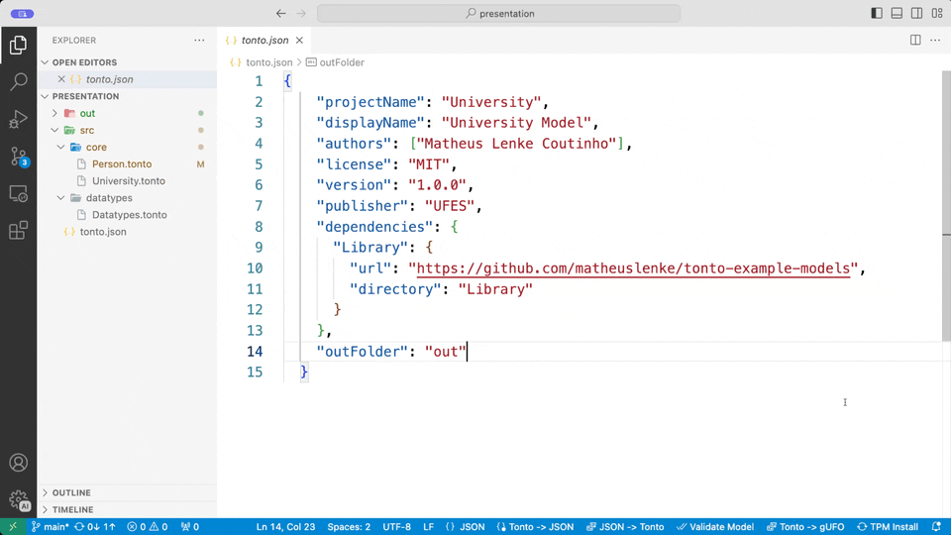951x535 pixels.
Task: Open the Search view in activity bar
Action: (18, 81)
